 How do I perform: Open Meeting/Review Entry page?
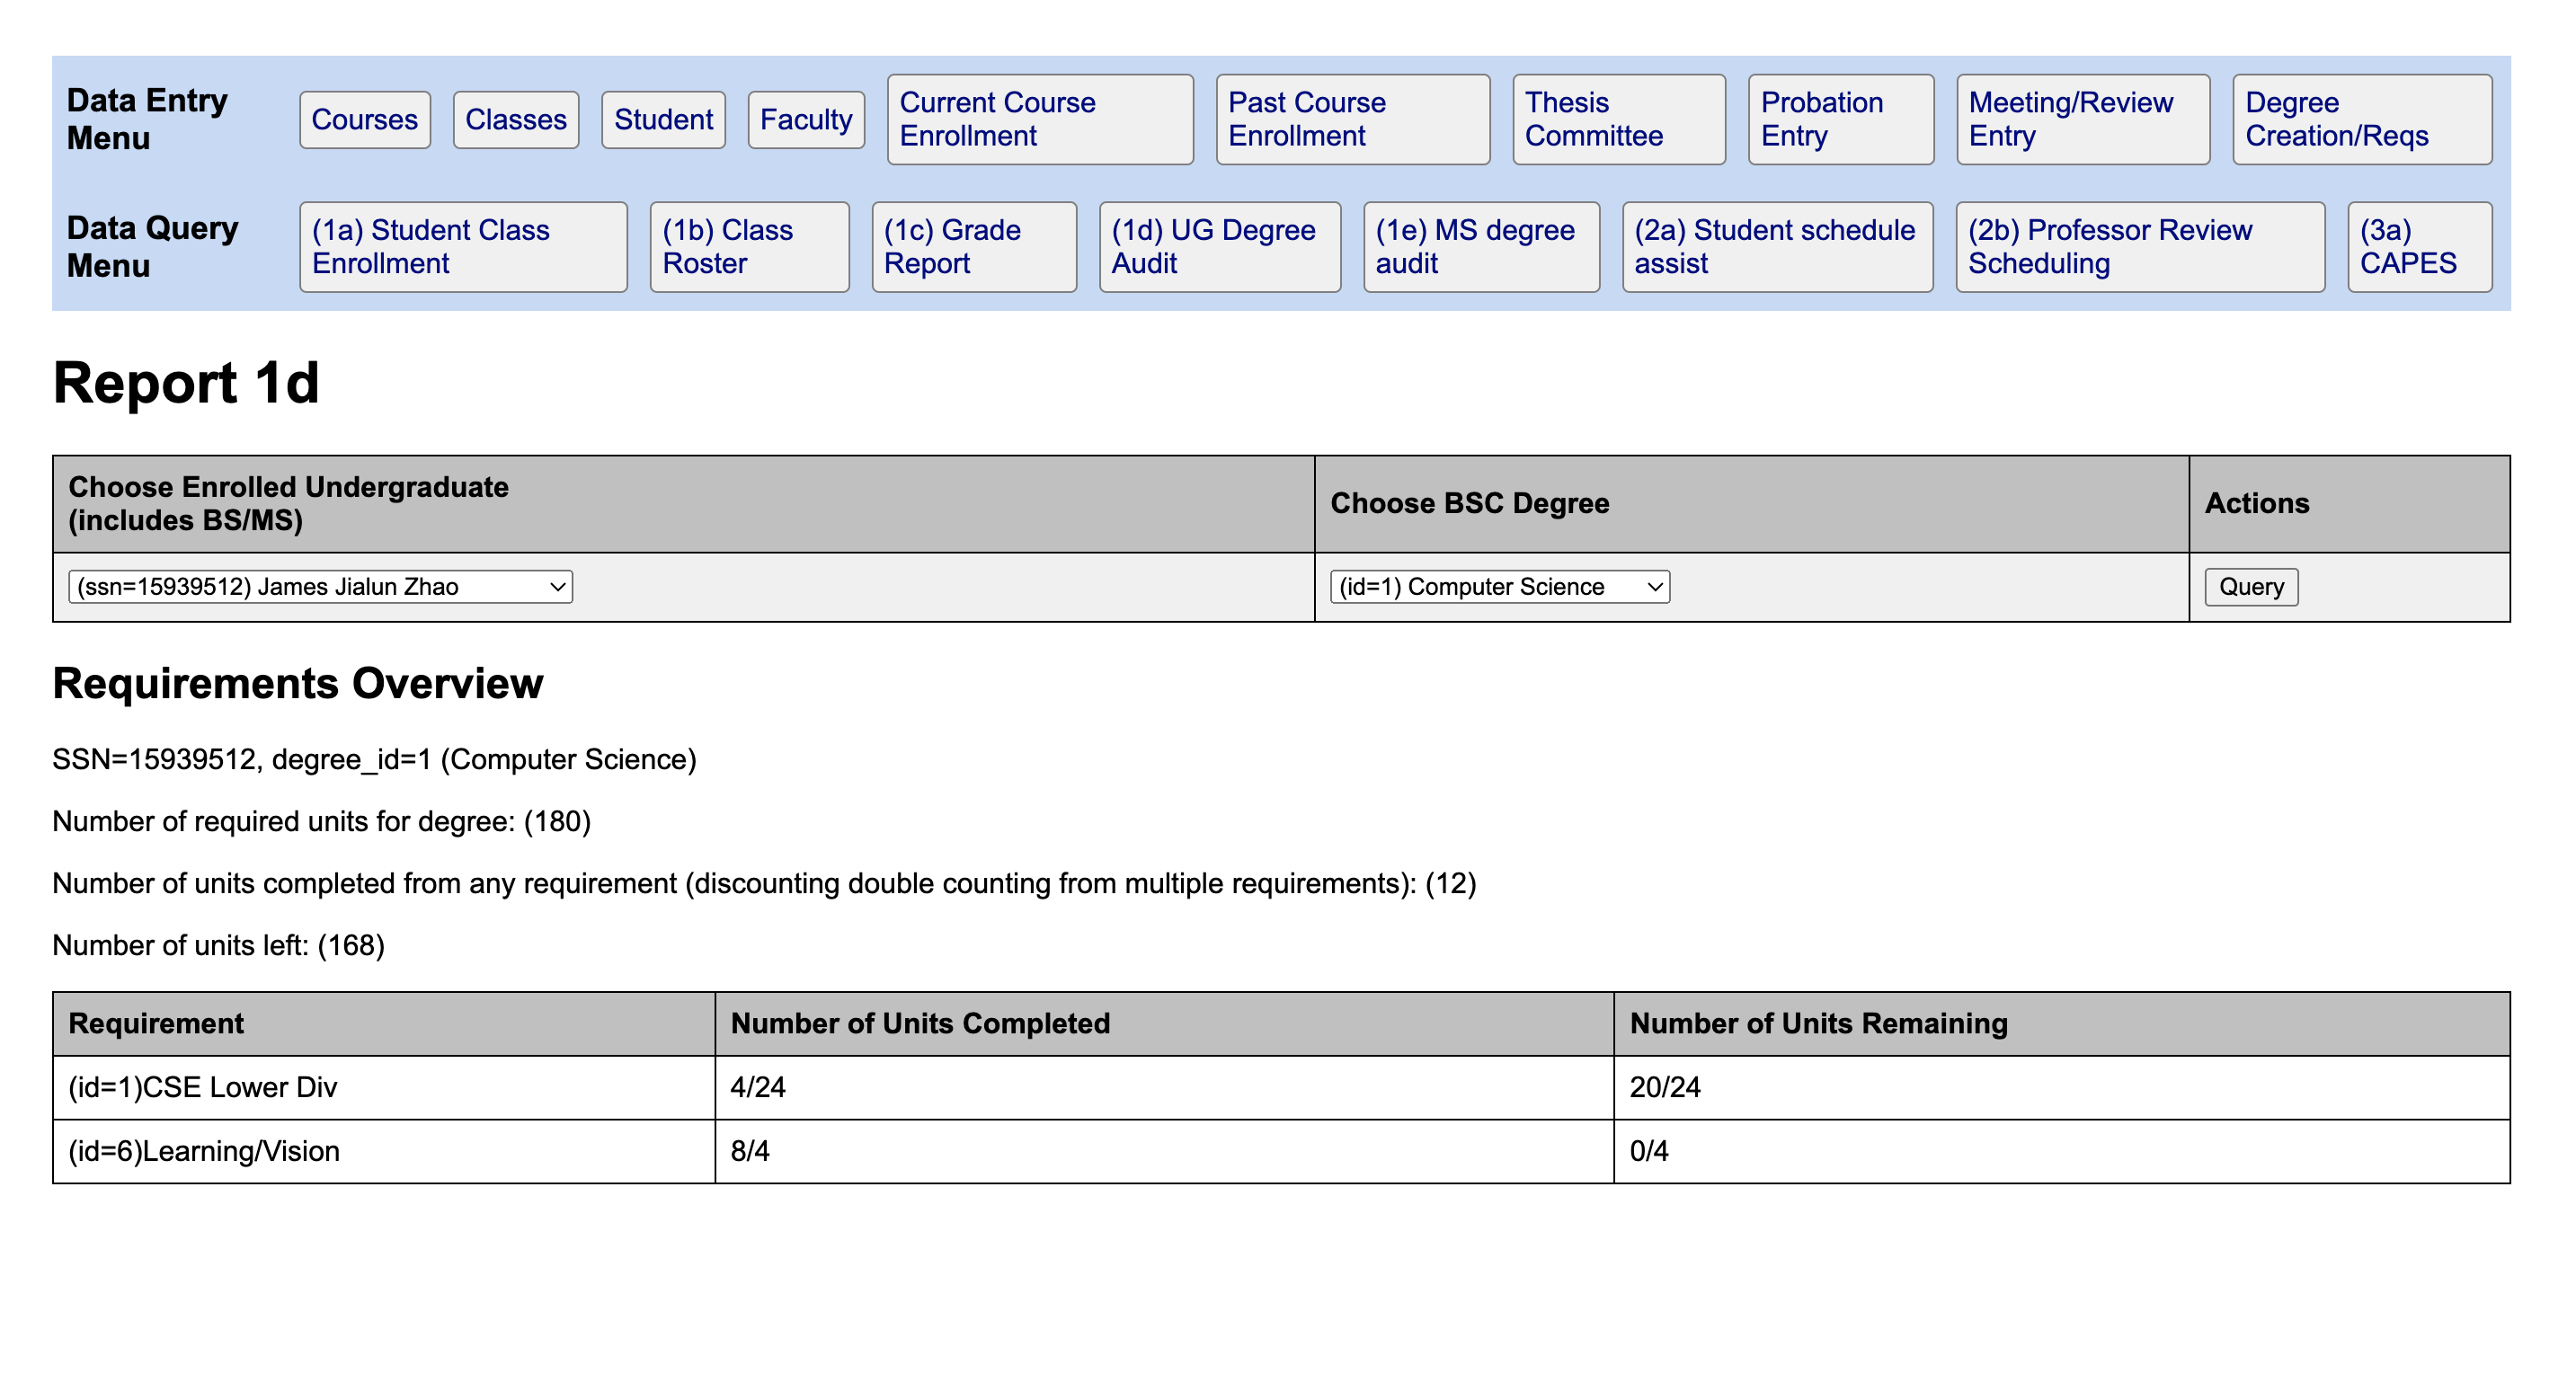(2081, 119)
